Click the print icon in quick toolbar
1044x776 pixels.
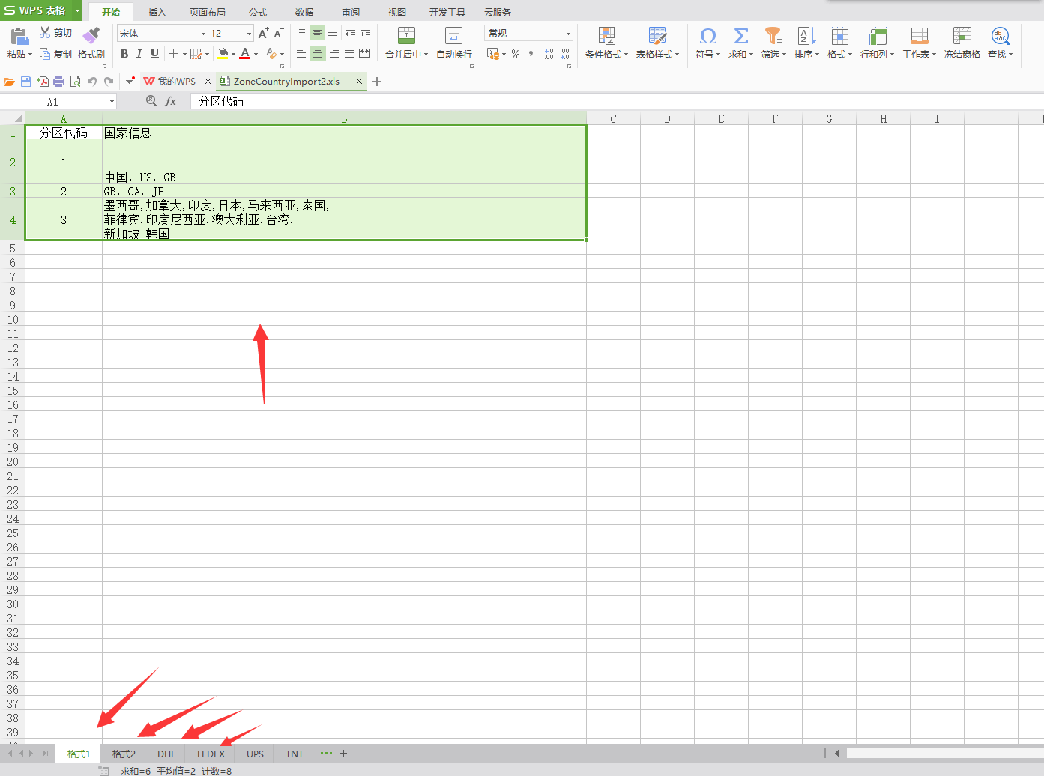click(59, 82)
